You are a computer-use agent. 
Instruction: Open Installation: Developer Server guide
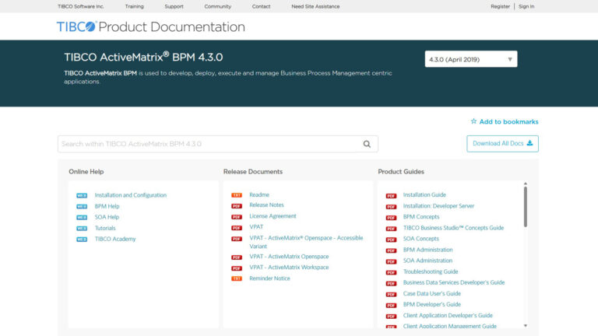pyautogui.click(x=438, y=205)
